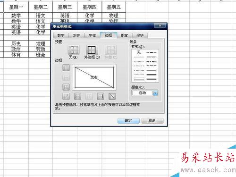Toggle the diagonal-down border button
Viewport: 236px width, 177px height.
(x=112, y=96)
